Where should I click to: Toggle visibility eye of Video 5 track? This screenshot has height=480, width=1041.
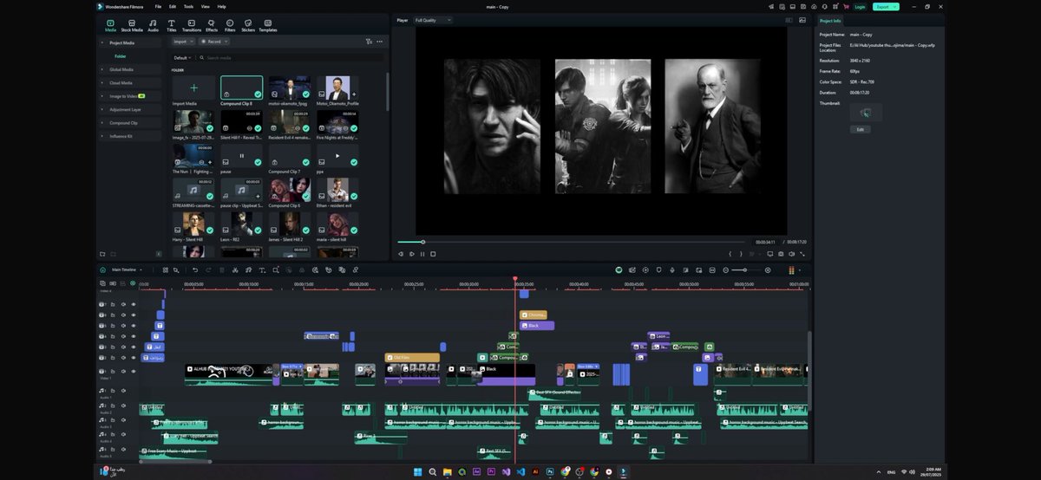[x=133, y=326]
